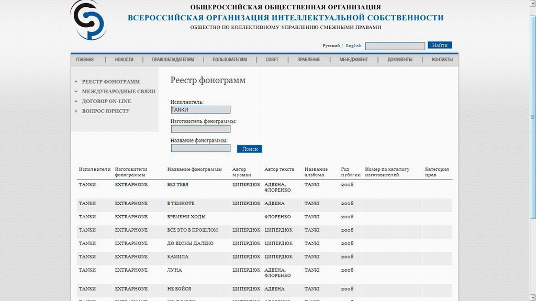The image size is (536, 301).
Task: Click the Изготовитель фонограммы input field
Action: (200, 129)
